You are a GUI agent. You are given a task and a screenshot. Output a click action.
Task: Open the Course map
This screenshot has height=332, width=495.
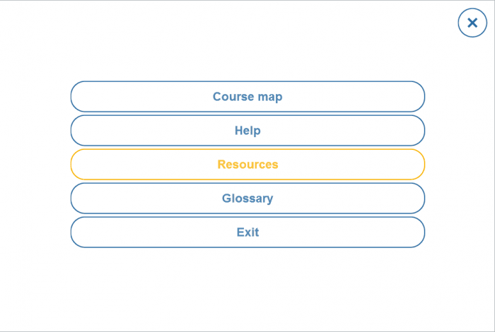pos(248,97)
